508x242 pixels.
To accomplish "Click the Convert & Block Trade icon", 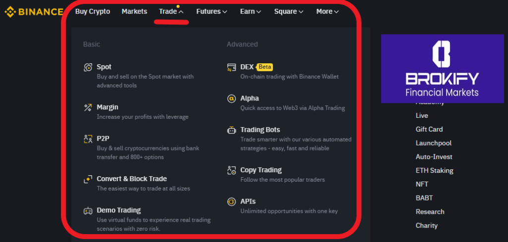I will tap(88, 179).
